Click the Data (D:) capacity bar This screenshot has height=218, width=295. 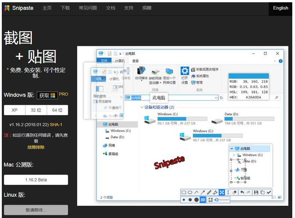(x=249, y=119)
